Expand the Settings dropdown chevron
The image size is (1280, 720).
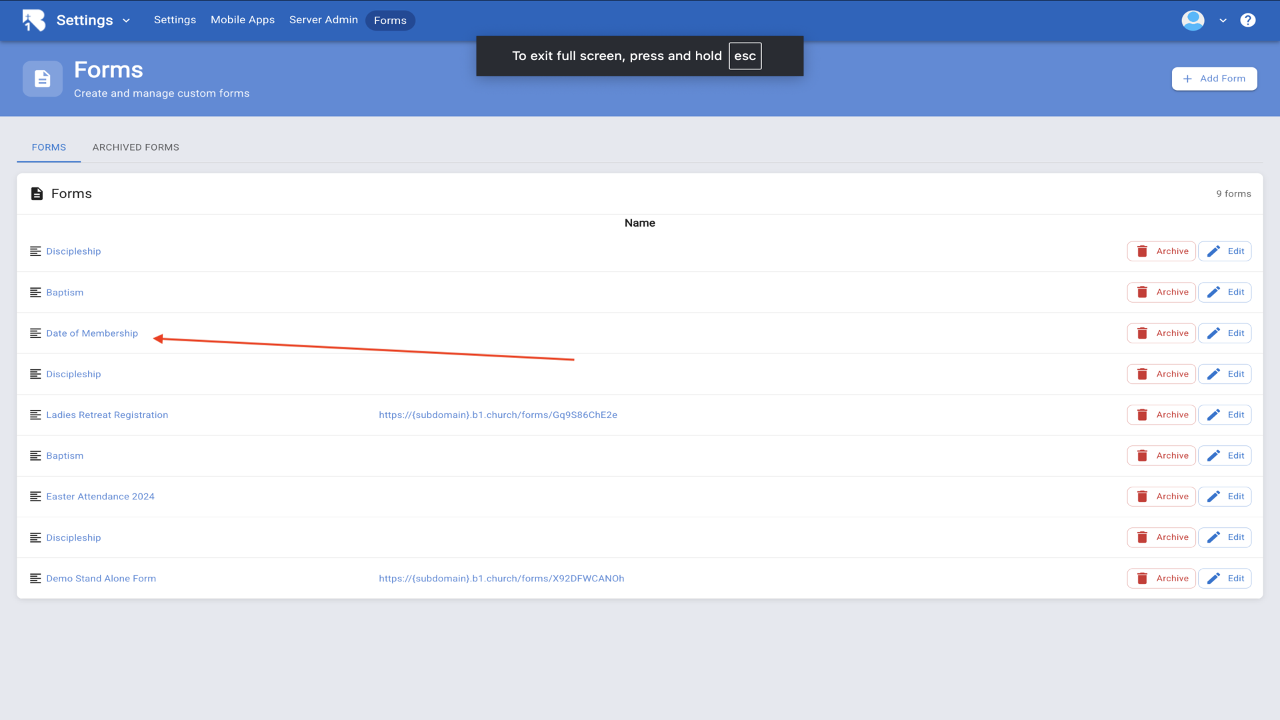tap(126, 21)
